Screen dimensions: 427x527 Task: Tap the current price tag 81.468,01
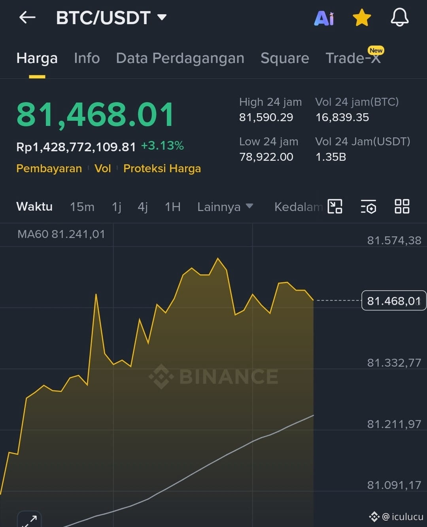pyautogui.click(x=394, y=301)
